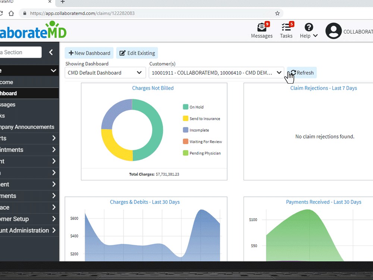
Task: Open Charges & Debits - Last 30 Days link
Action: pyautogui.click(x=145, y=202)
